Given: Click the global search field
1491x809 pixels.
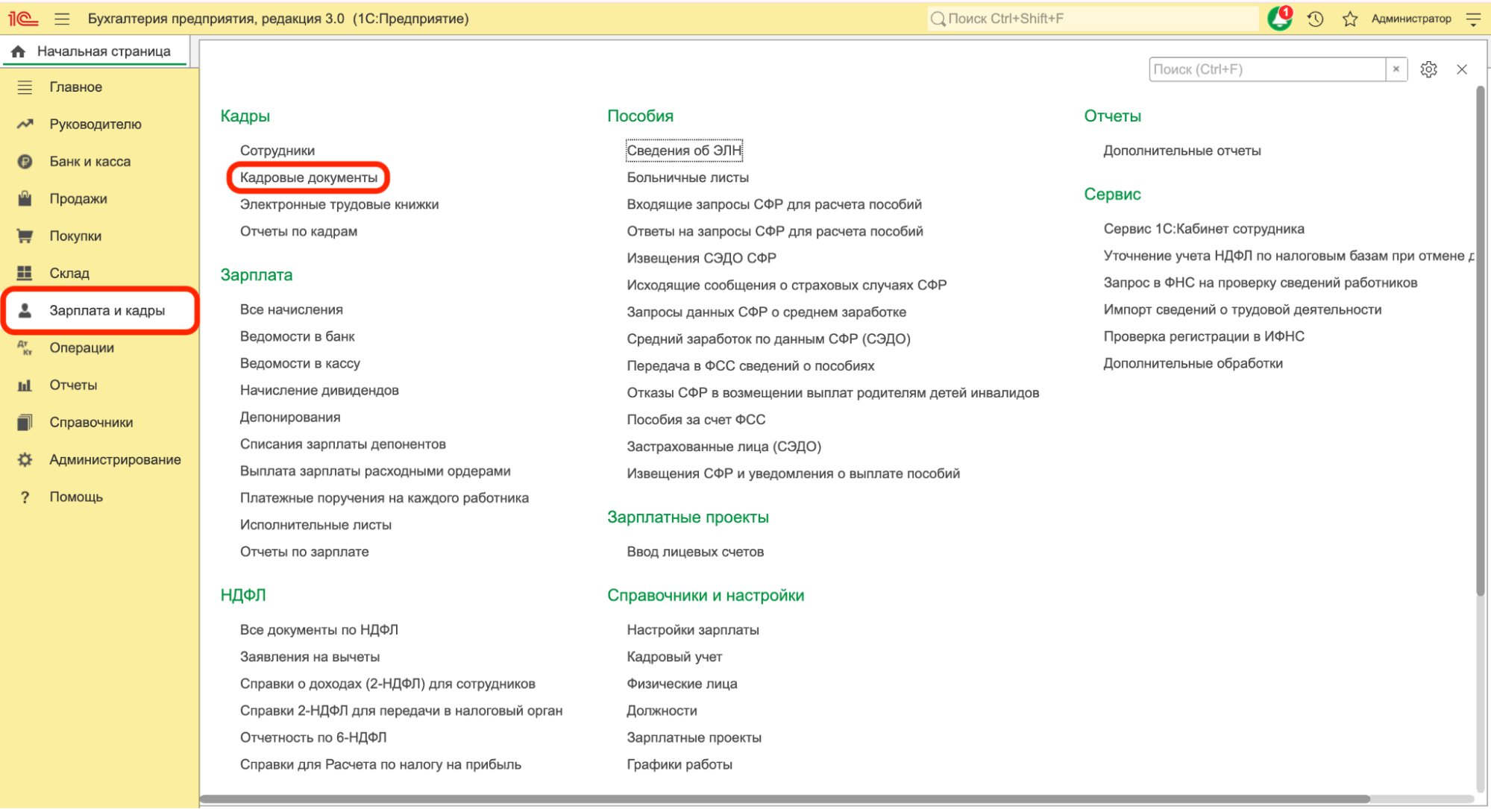Looking at the screenshot, I should tap(1093, 19).
